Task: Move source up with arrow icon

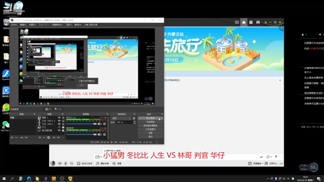Action: (x=54, y=138)
